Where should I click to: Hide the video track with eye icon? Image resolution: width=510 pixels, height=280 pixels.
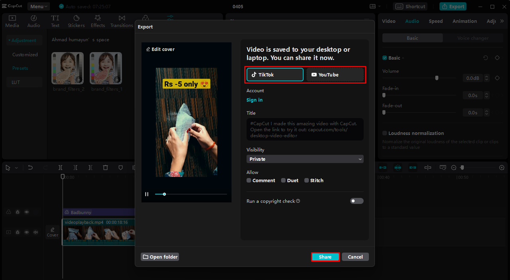(27, 232)
